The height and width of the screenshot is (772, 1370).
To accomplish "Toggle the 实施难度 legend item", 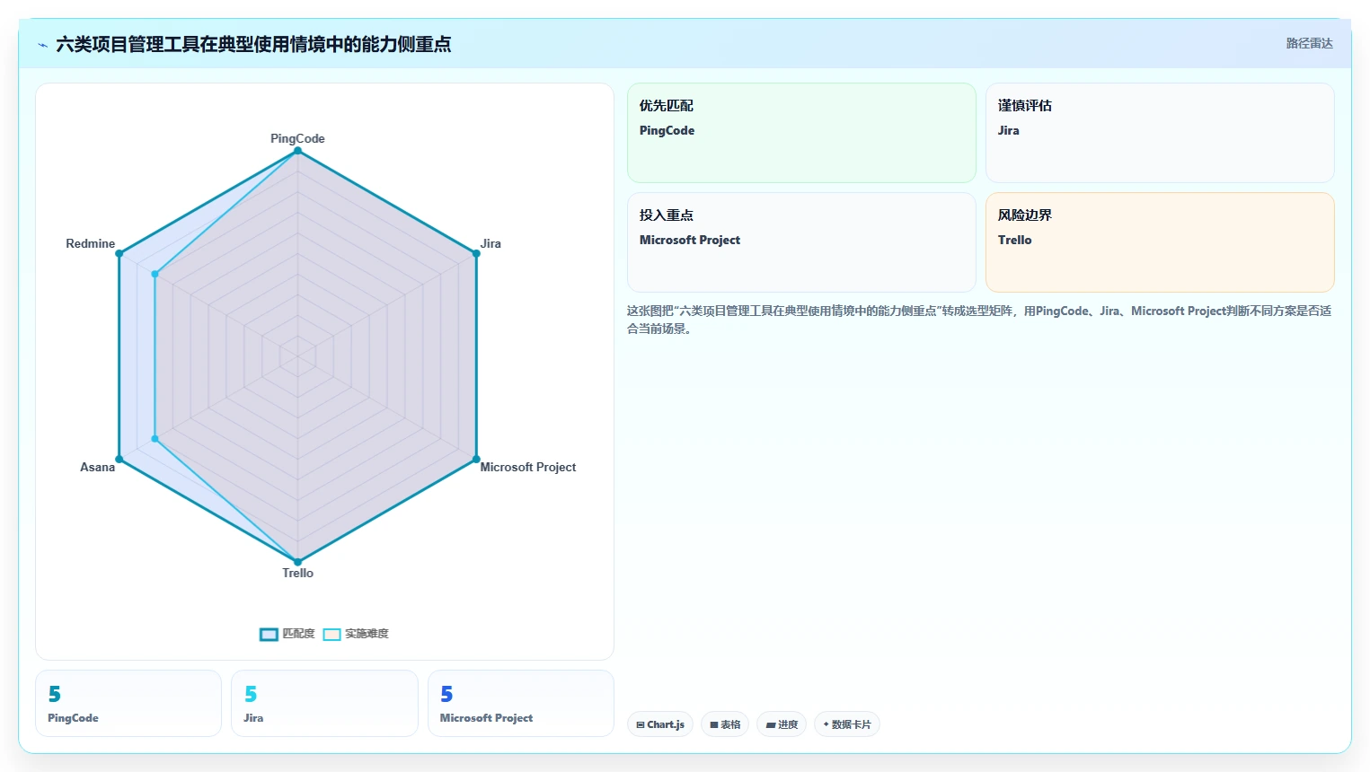I will point(356,634).
